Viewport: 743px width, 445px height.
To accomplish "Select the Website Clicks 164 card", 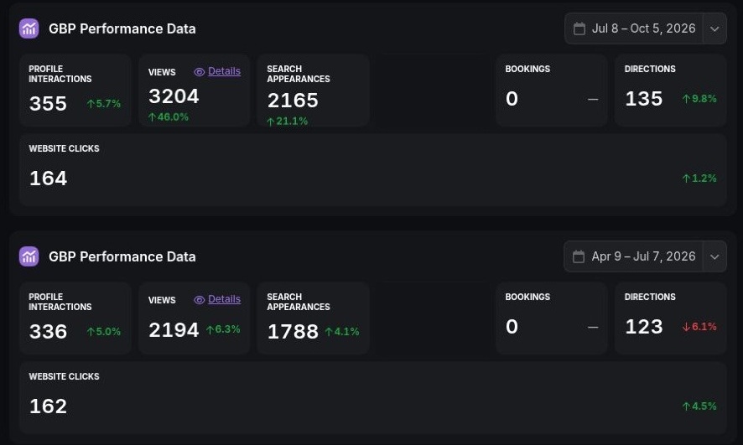I will point(373,170).
